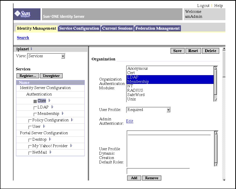Select Cert in the authentication modules list
The image size is (236, 189).
coord(170,73)
